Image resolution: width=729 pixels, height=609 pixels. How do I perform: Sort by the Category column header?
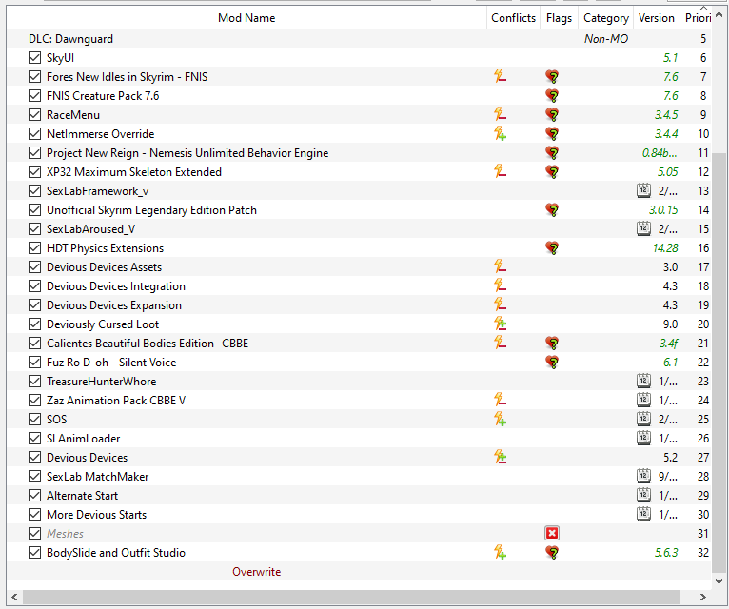(x=606, y=18)
